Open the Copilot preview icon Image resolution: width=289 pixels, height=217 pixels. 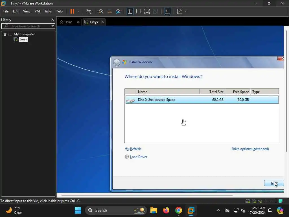280,210
